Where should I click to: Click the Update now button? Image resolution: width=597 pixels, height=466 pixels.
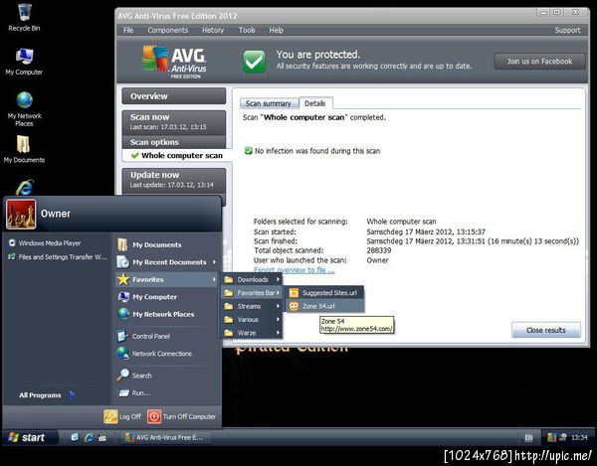174,180
